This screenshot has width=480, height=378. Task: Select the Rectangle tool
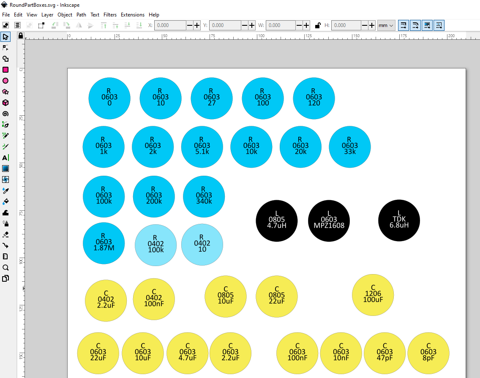tap(5, 70)
